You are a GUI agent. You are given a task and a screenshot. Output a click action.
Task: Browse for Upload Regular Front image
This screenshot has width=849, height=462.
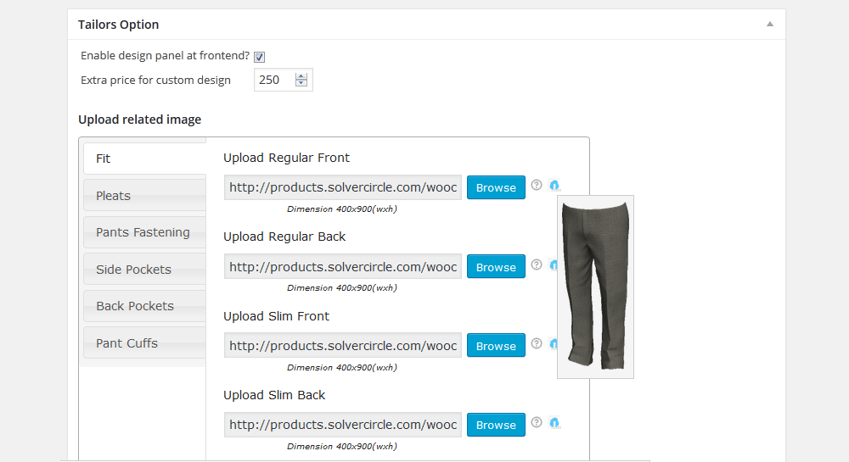[x=496, y=187]
